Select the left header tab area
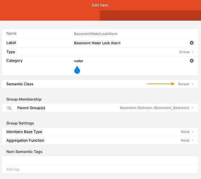The height and width of the screenshot is (179, 201). click(x=50, y=15)
